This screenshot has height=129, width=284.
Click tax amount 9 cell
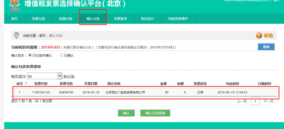(x=184, y=92)
